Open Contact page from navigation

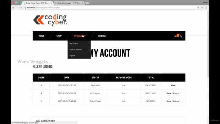(102, 36)
